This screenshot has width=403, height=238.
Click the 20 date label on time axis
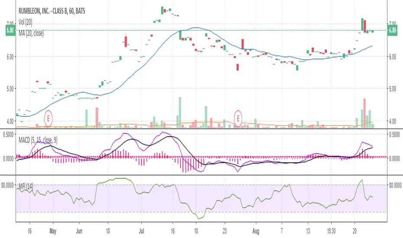(x=355, y=231)
